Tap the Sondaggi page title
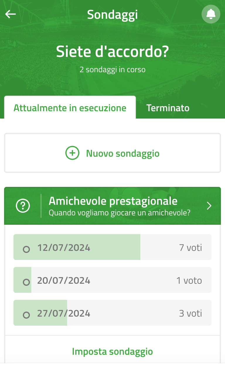 tap(112, 14)
